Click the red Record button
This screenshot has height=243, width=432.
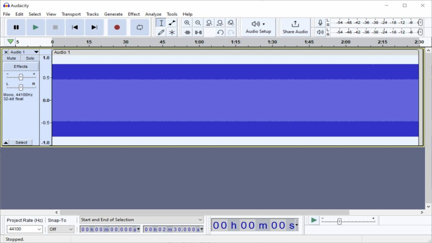coord(117,27)
